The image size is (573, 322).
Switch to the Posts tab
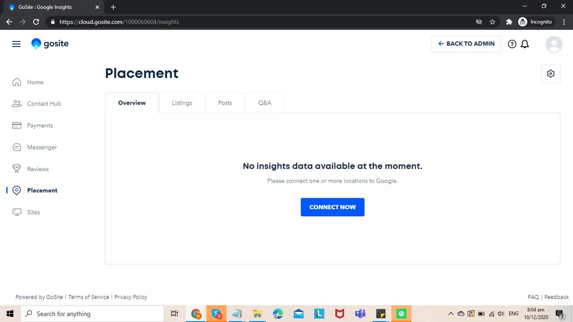tap(225, 103)
